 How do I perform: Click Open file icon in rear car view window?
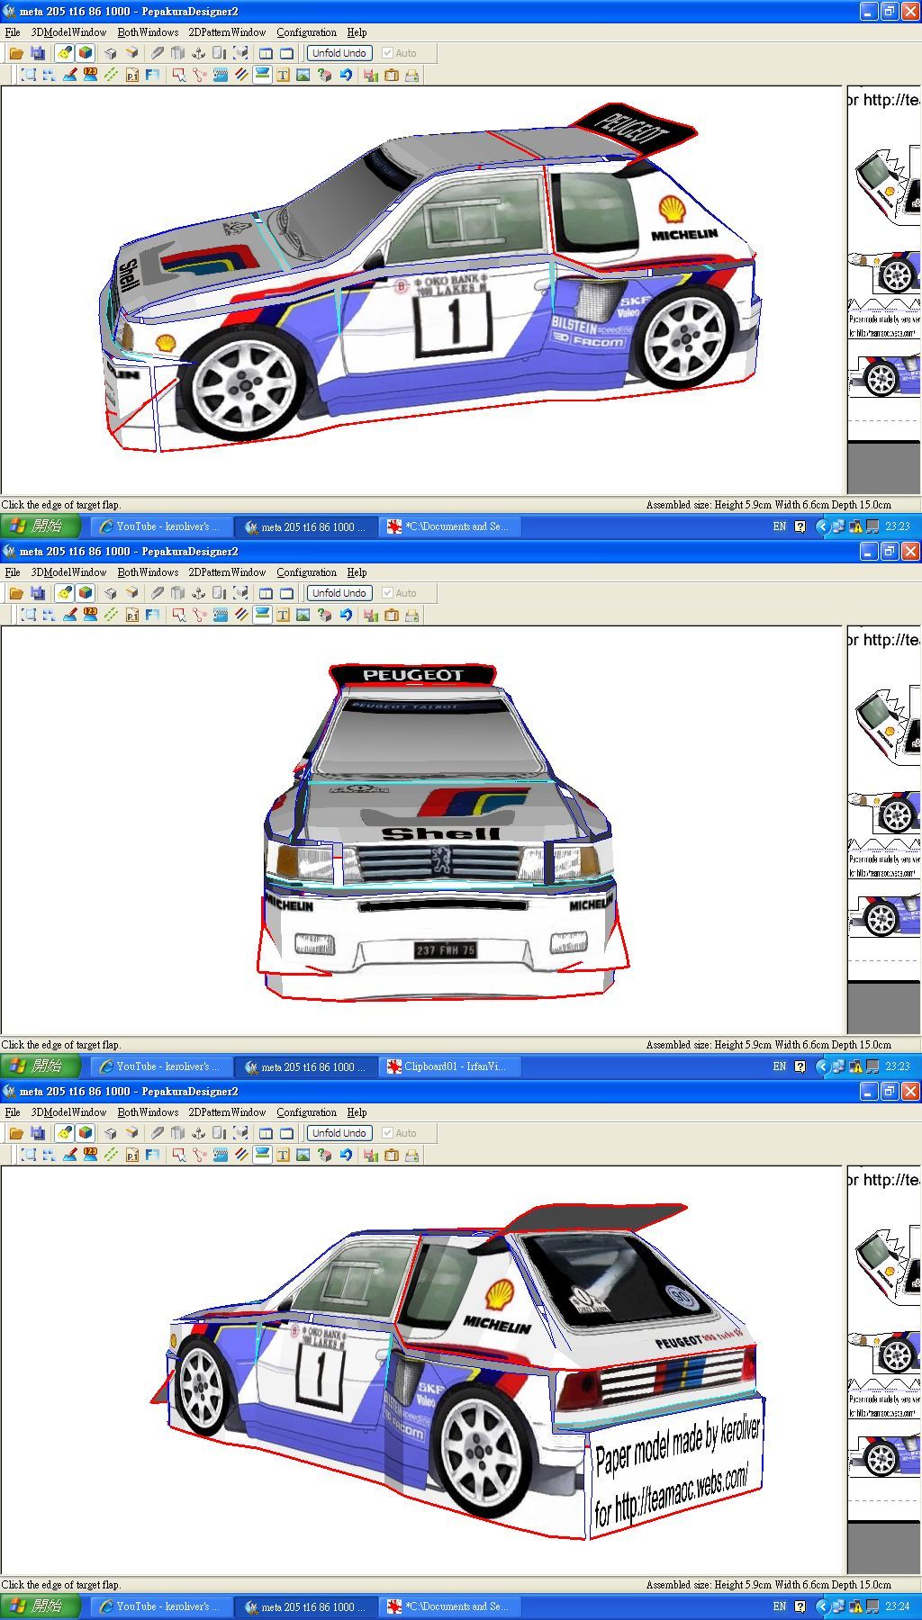tap(16, 1133)
